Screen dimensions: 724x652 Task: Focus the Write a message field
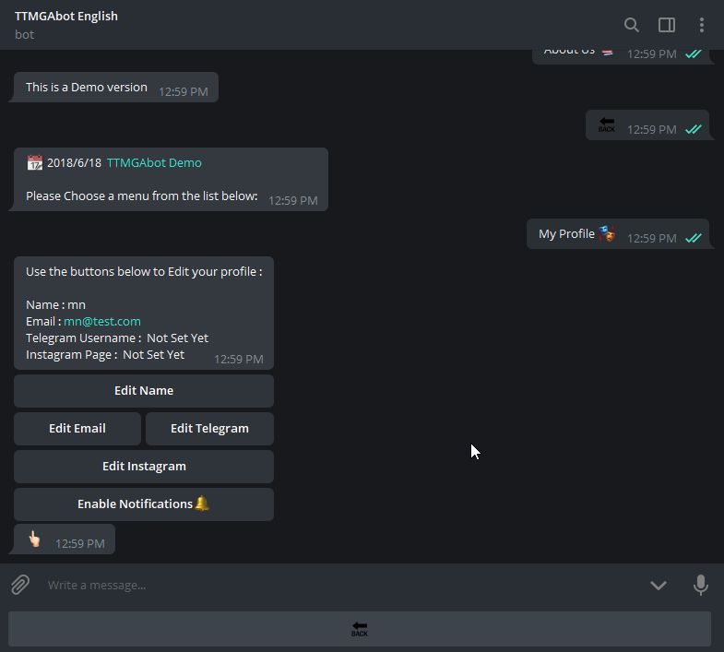point(341,585)
